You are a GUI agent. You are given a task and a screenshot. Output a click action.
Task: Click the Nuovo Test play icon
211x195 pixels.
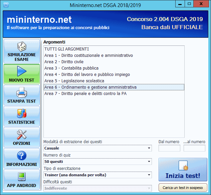coord(22,71)
